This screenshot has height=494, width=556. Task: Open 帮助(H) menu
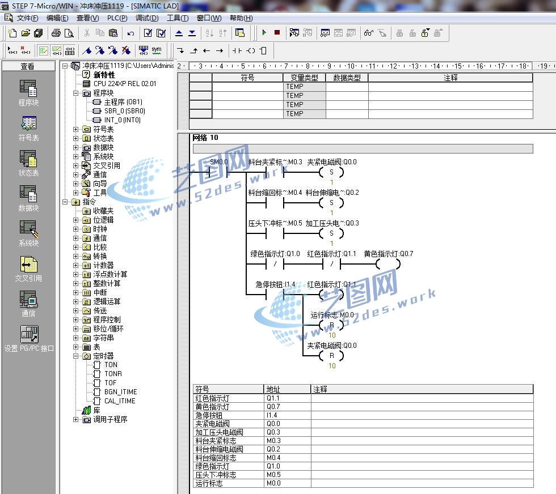241,18
